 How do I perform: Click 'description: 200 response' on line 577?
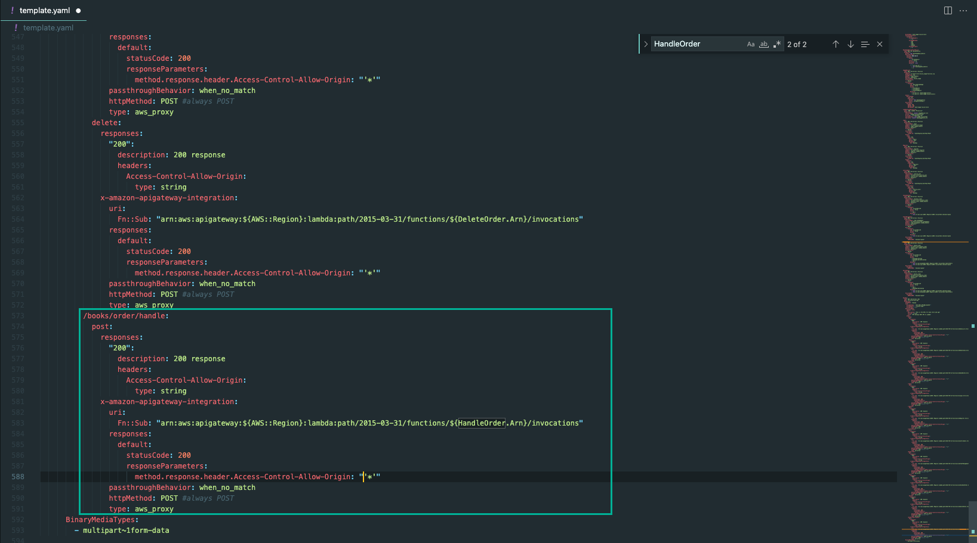171,359
